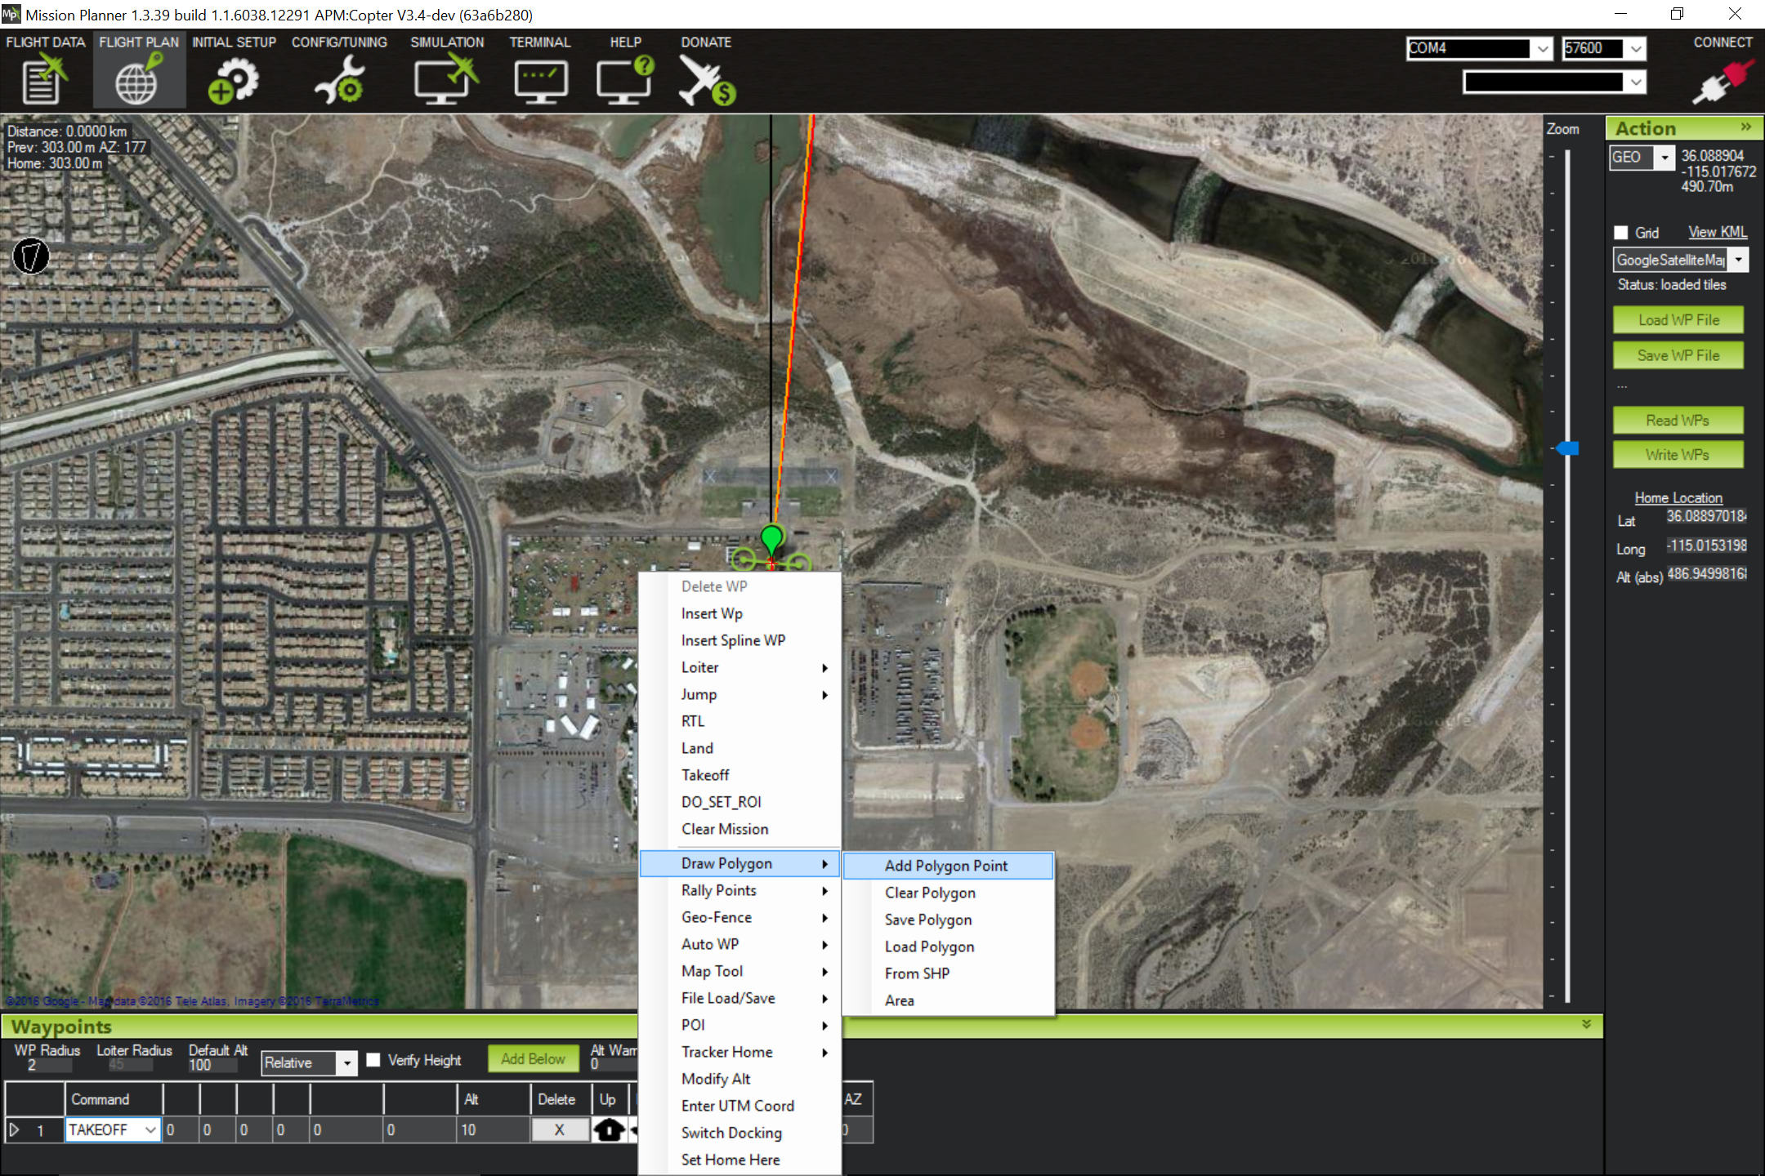Viewport: 1765px width, 1176px height.
Task: Click the row 1 selector arrow in waypoint table
Action: (x=14, y=1129)
